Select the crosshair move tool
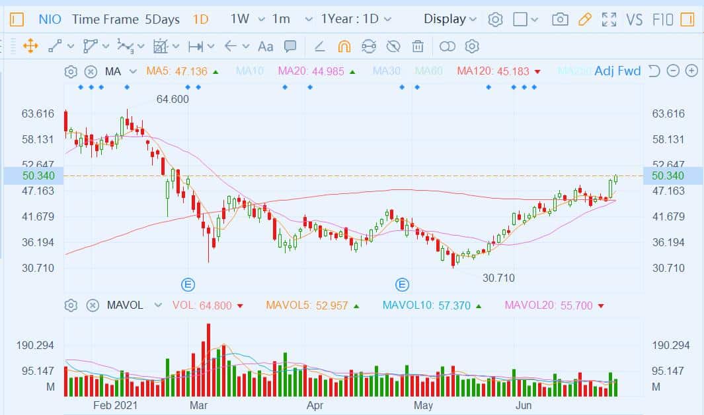The image size is (704, 415). [31, 46]
